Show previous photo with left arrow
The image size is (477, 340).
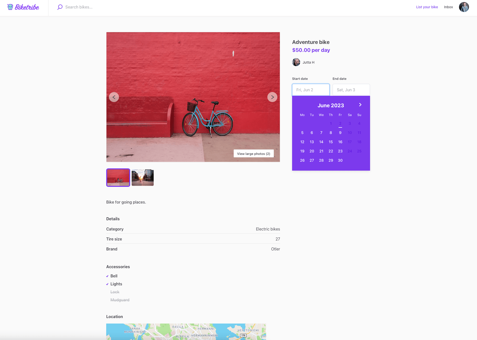(x=114, y=97)
